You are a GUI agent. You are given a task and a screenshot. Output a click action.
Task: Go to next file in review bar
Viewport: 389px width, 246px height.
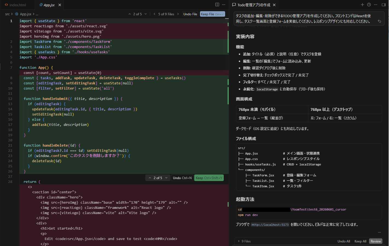pyautogui.click(x=178, y=14)
